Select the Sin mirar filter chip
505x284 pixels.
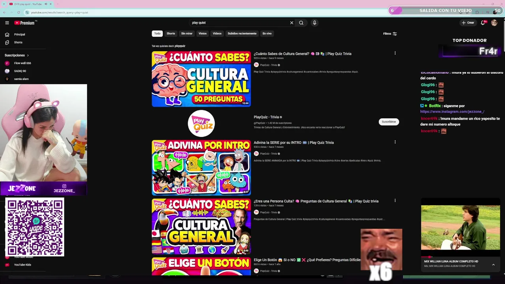(x=187, y=34)
